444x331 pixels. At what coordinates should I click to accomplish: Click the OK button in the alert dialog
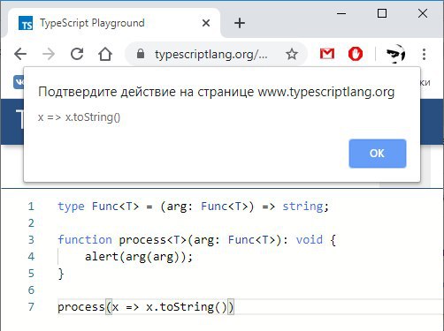pos(378,154)
